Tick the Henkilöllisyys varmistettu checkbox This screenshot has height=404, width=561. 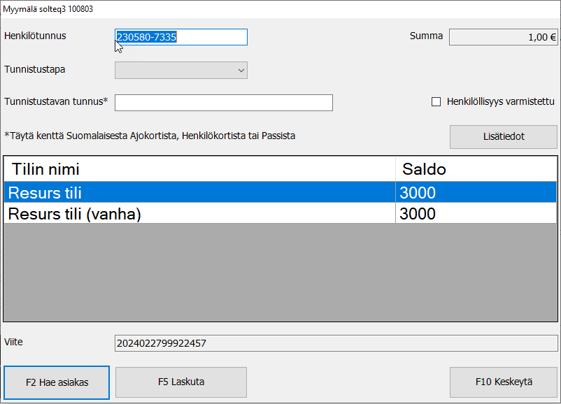(x=436, y=101)
